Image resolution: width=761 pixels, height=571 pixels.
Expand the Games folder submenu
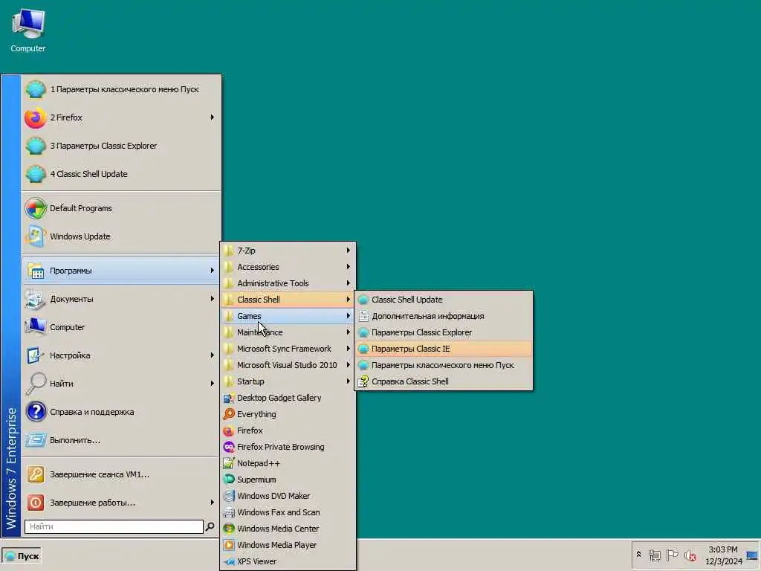coord(288,316)
